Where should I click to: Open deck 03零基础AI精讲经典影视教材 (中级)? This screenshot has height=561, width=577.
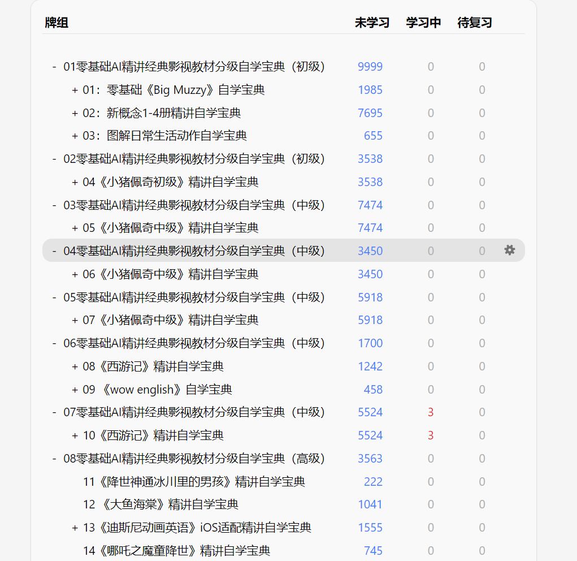[x=194, y=205]
